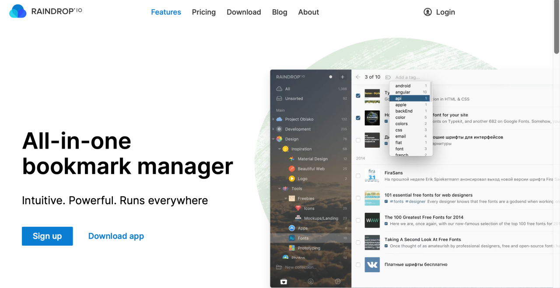560x288 pixels.
Task: Check the 'шрифты для интерфейсов' bookmark checkbox
Action: point(358,140)
